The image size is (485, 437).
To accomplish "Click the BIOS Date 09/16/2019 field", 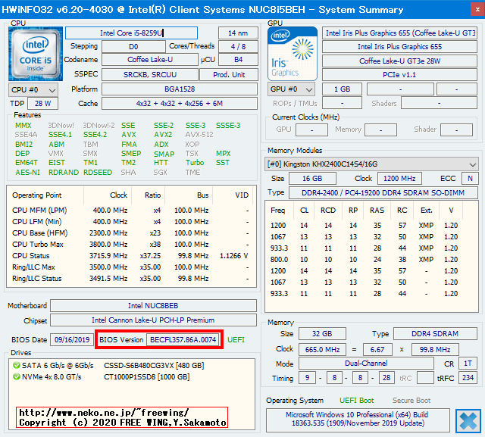I will click(72, 340).
